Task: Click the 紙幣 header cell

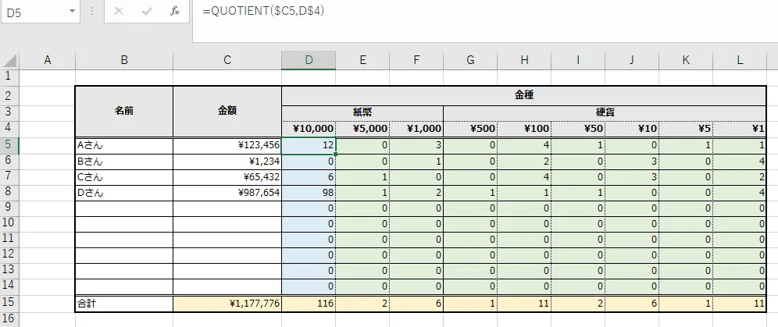Action: coord(362,113)
